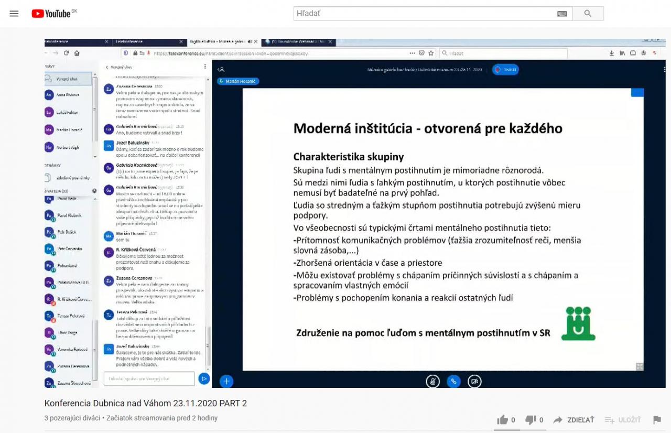Screen dimensions: 671x433
Task: Toggle the audio phone connection button
Action: click(x=453, y=381)
